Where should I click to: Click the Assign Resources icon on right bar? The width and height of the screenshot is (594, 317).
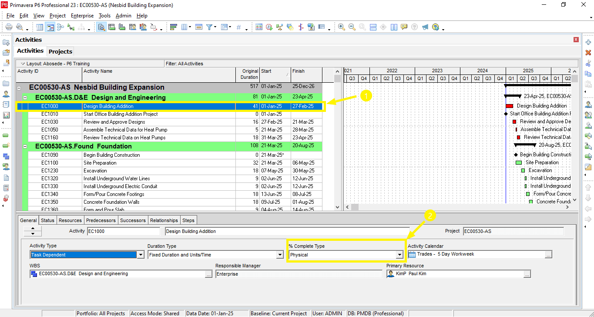[x=588, y=105]
